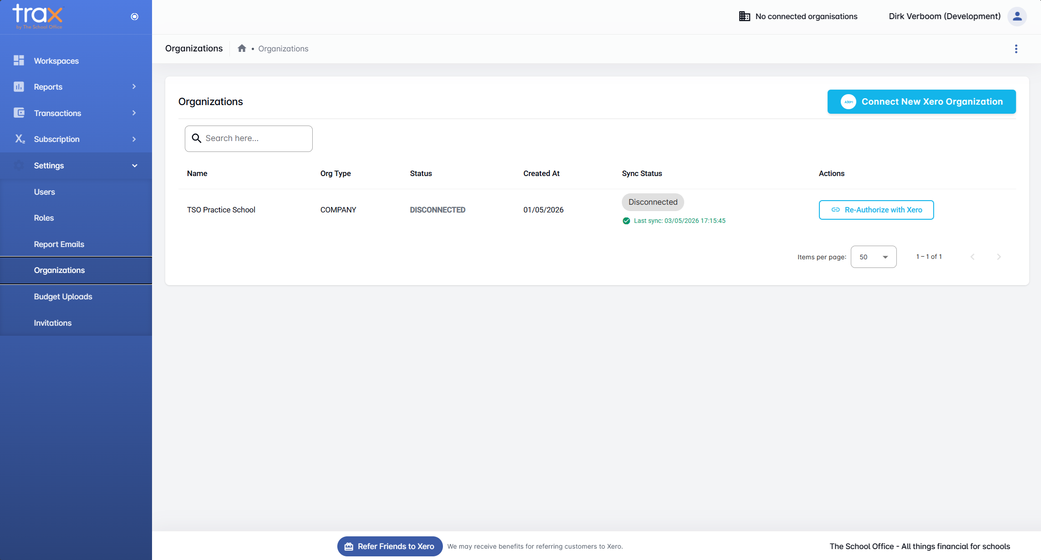
Task: Click the Workspaces grid icon
Action: 19,61
